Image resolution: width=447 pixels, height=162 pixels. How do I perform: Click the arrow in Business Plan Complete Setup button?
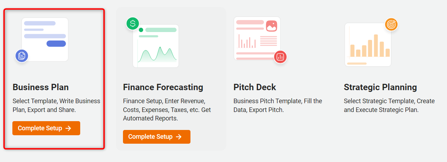tap(69, 128)
